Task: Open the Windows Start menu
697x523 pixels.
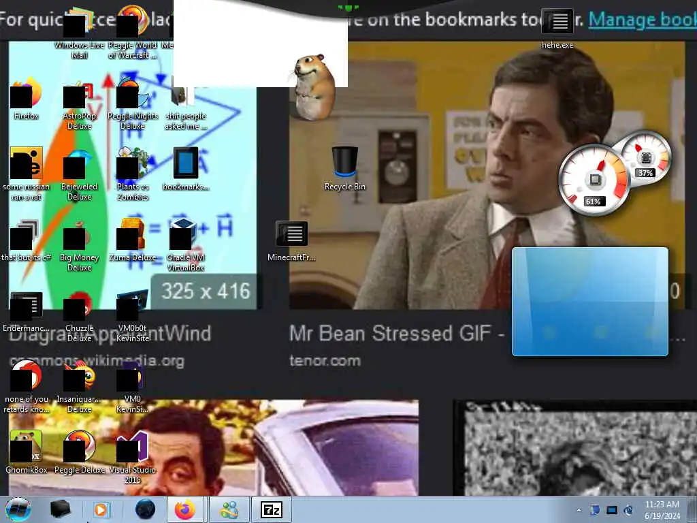Action: 18,509
